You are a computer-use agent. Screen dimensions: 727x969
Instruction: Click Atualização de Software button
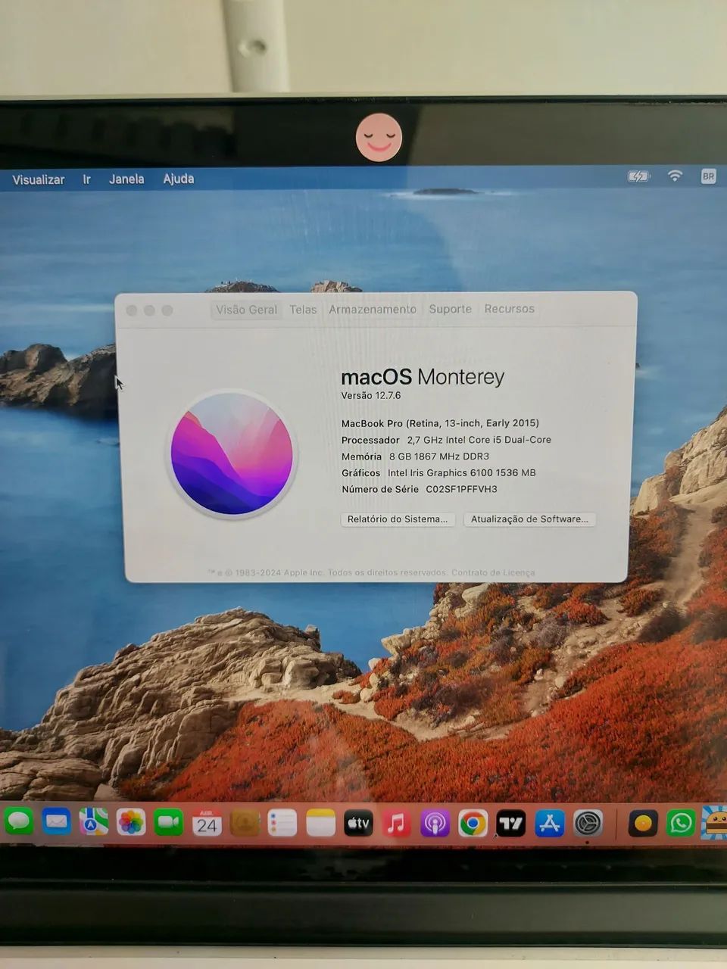(529, 519)
